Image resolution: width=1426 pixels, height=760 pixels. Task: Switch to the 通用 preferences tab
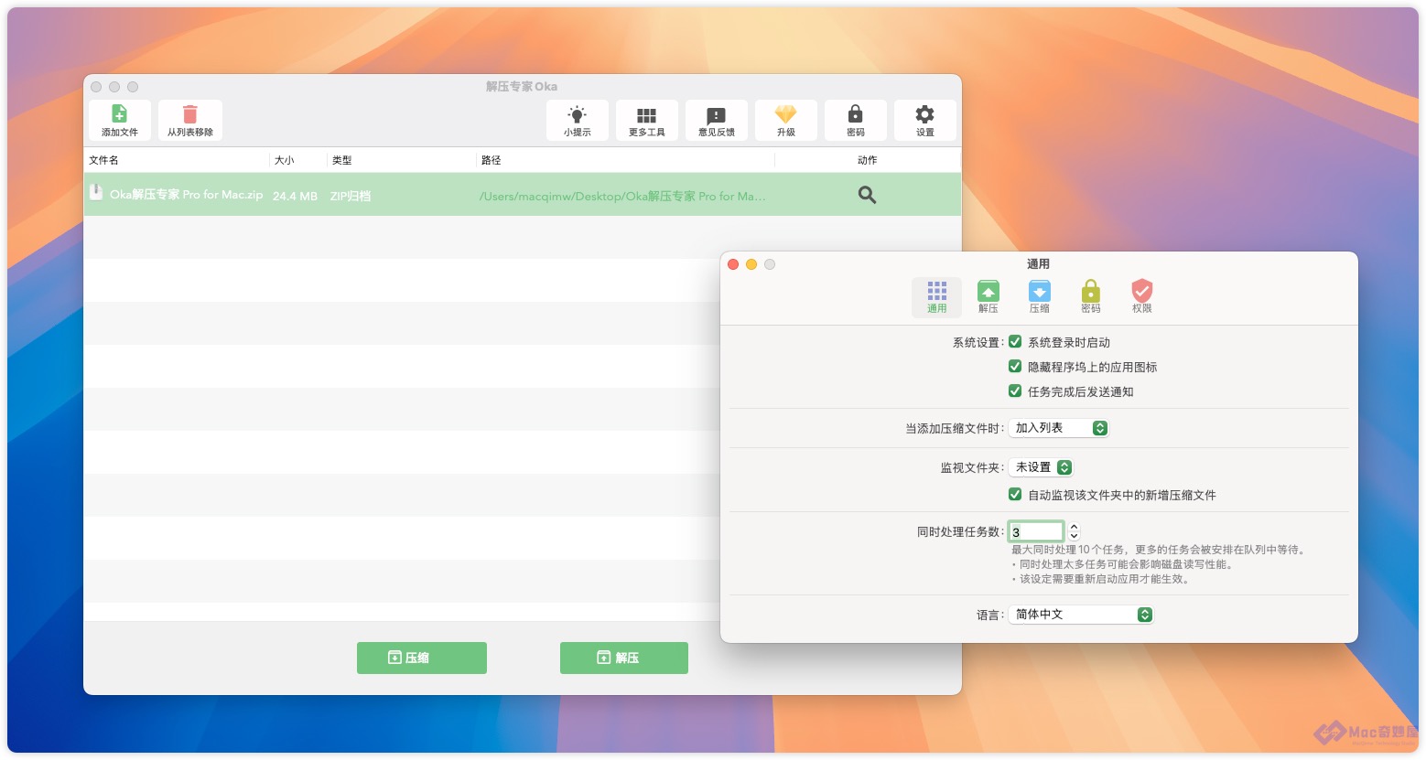(936, 297)
